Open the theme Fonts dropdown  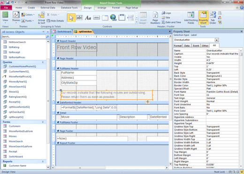(28, 21)
